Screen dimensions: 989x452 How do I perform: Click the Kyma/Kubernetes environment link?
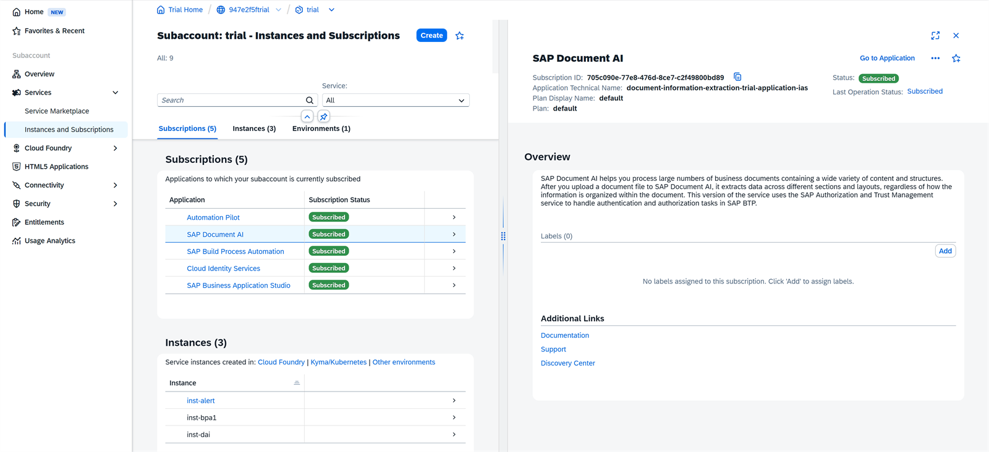(339, 362)
